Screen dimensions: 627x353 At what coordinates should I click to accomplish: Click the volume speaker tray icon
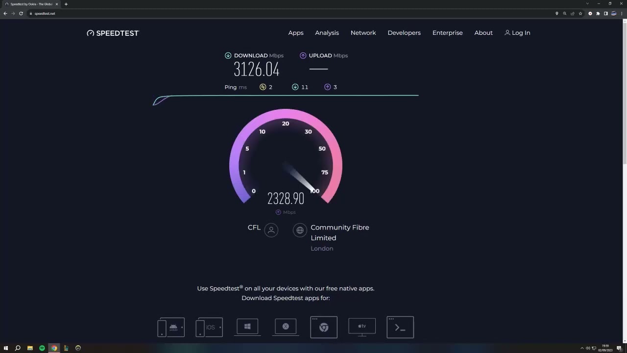[588, 348]
